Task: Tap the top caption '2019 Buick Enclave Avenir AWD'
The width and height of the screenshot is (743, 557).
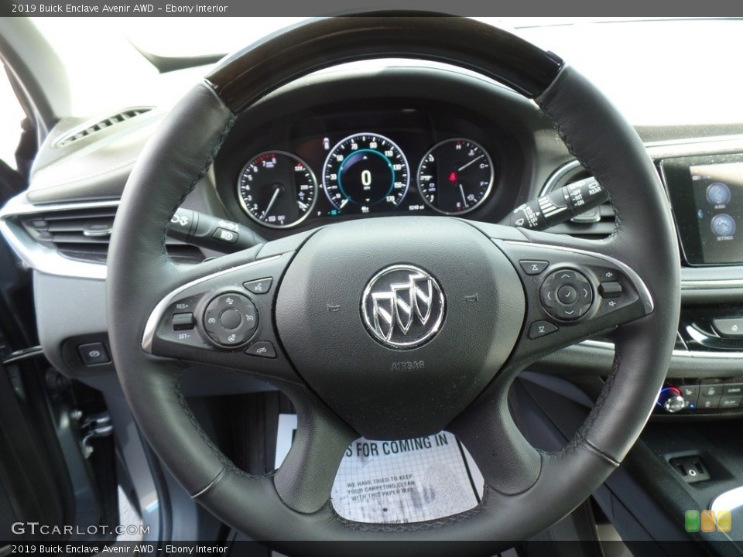Action: coord(83,8)
